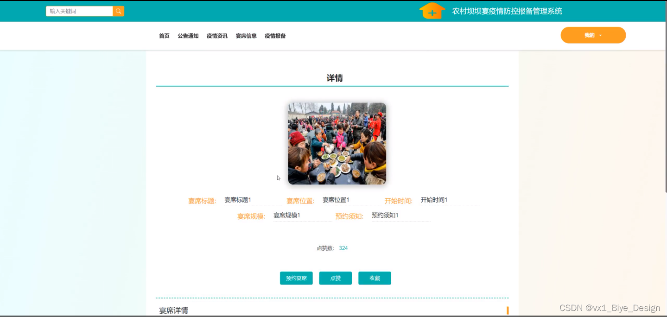Click the 开始时间: label
Screen dimensions: 667x317
click(399, 201)
